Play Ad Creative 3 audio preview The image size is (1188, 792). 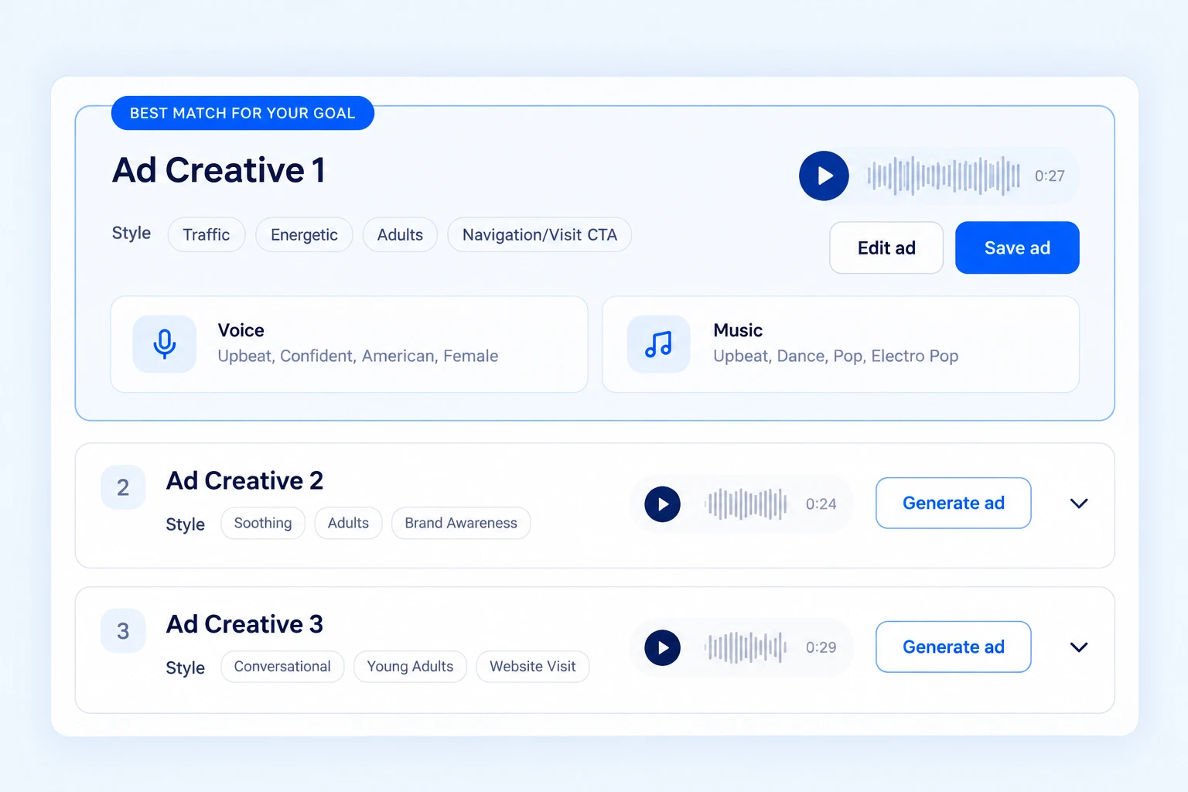coord(663,647)
